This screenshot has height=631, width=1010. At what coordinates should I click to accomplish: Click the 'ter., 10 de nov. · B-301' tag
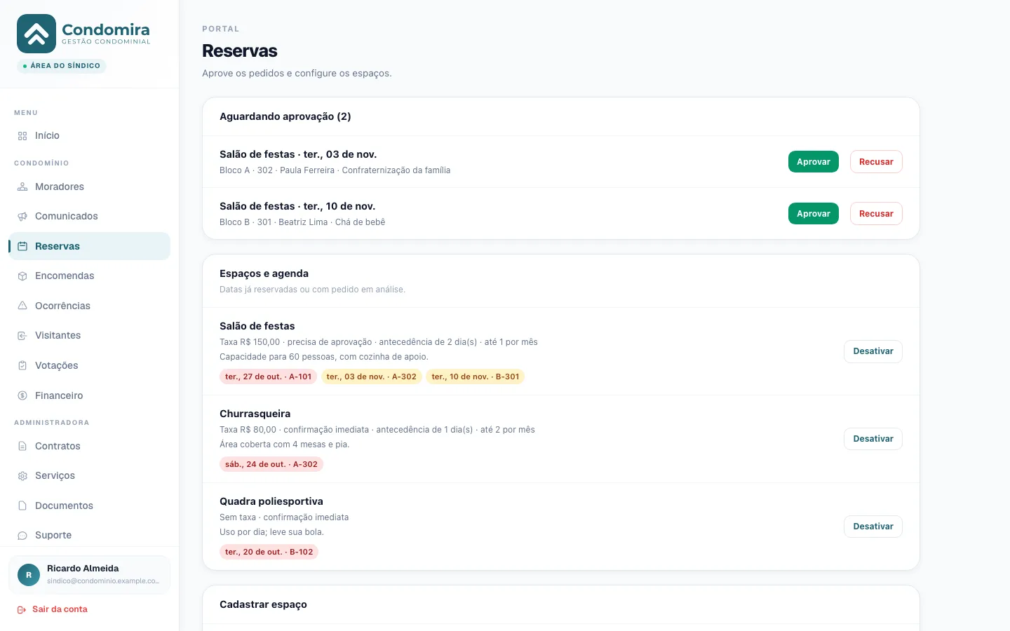point(476,376)
